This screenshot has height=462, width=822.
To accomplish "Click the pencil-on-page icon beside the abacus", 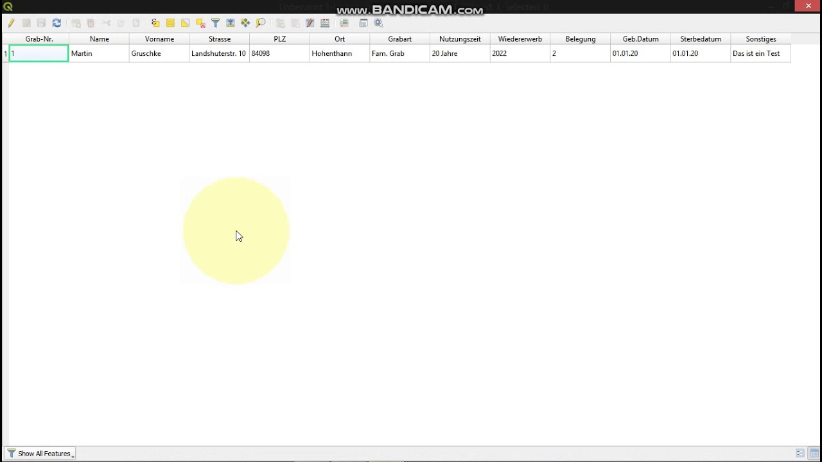I will (310, 23).
